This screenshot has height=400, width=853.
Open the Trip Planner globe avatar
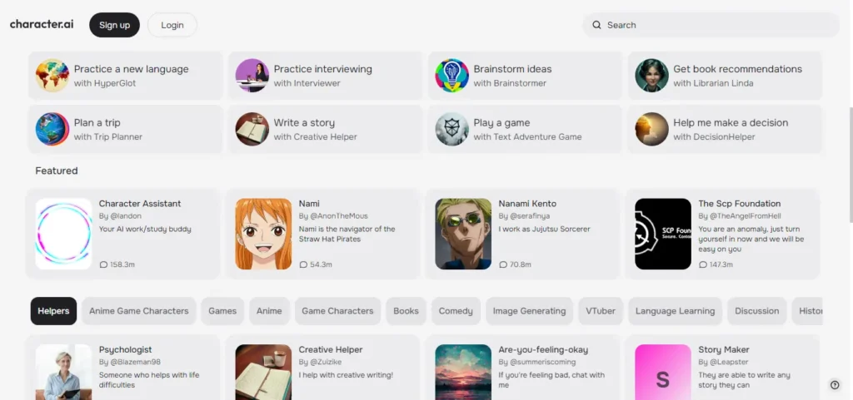tap(52, 129)
